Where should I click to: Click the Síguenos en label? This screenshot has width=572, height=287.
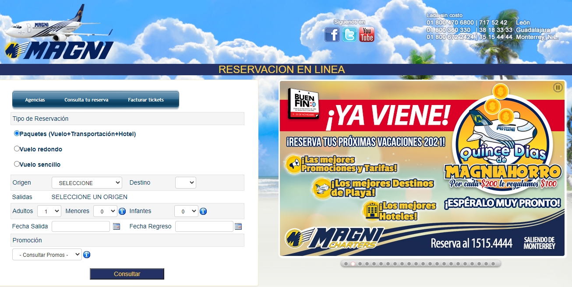point(350,22)
